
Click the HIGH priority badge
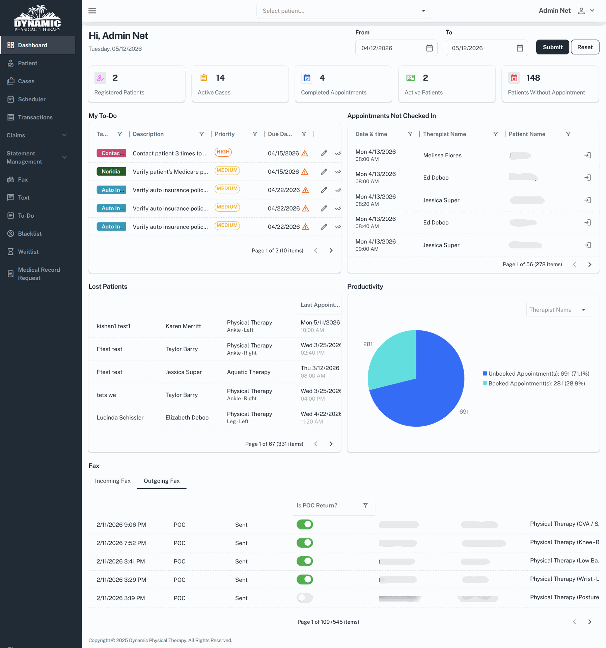coord(223,152)
